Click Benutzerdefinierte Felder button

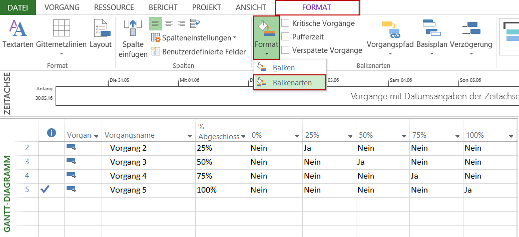pyautogui.click(x=198, y=51)
